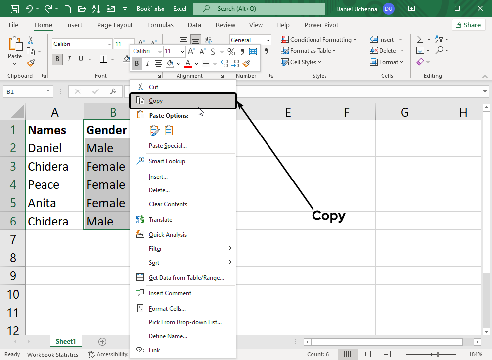Screen dimensions: 492x360
Task: Open the Cell Styles gallery
Action: [x=301, y=62]
